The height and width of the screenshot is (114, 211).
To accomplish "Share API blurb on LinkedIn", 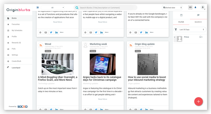I will 56,32.
